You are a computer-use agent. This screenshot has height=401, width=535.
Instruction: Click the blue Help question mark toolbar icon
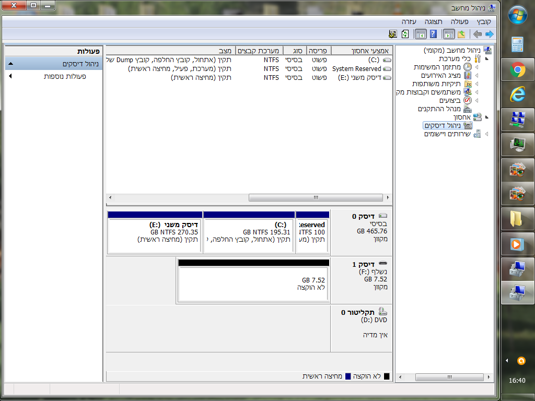(x=433, y=34)
